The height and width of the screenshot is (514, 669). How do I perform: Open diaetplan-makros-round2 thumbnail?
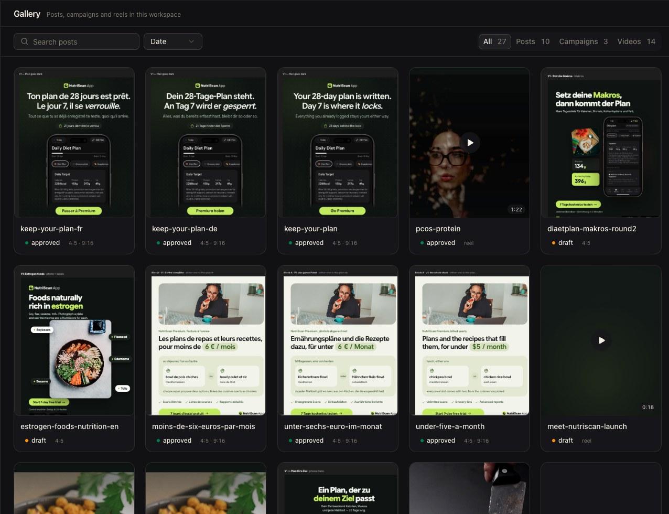point(601,143)
